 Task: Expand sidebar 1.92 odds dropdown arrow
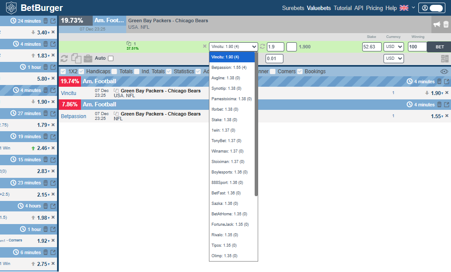tap(49, 241)
